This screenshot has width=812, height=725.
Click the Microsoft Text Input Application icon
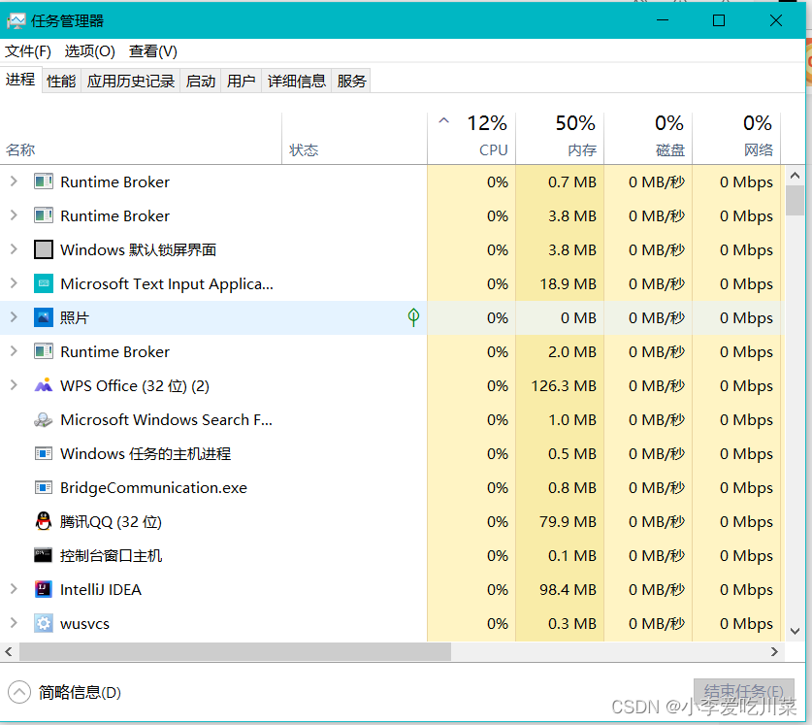pyautogui.click(x=44, y=283)
